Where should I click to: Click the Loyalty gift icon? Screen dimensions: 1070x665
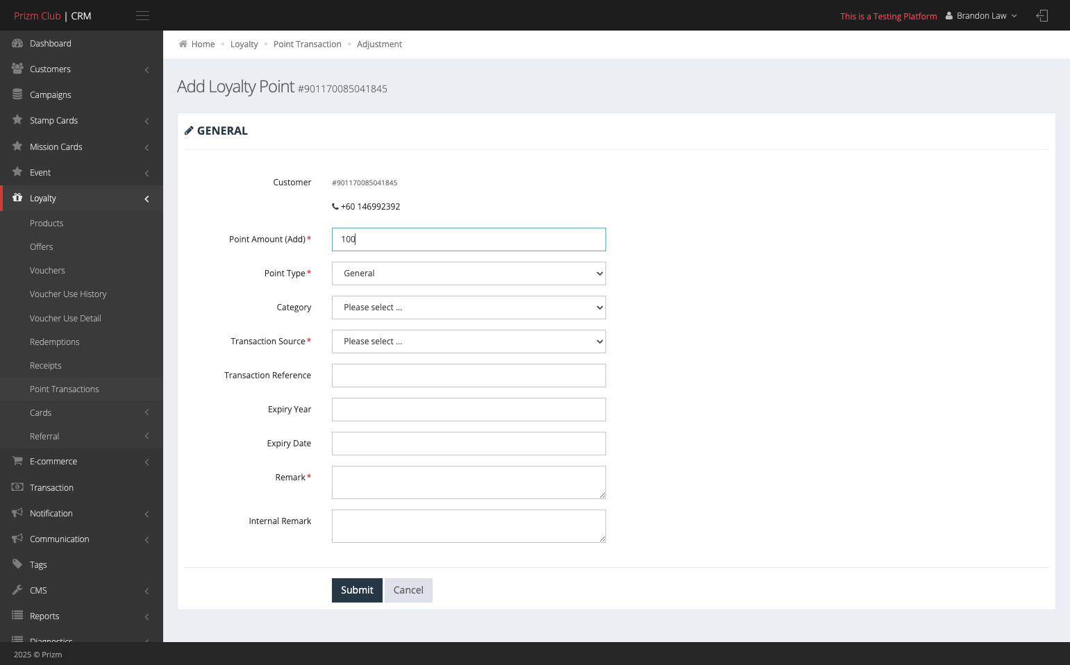(x=17, y=198)
